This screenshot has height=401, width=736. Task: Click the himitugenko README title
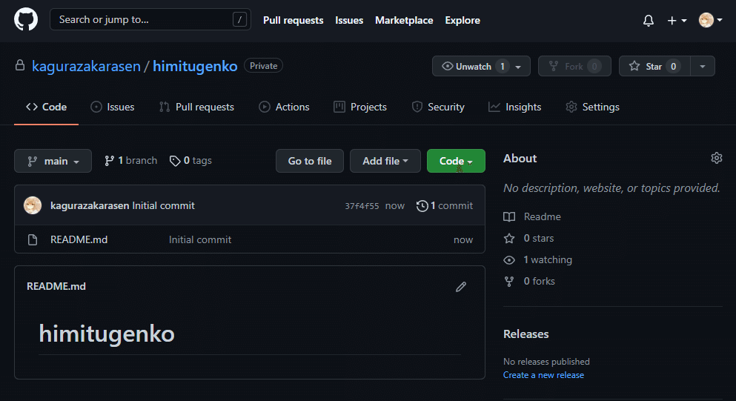click(107, 334)
